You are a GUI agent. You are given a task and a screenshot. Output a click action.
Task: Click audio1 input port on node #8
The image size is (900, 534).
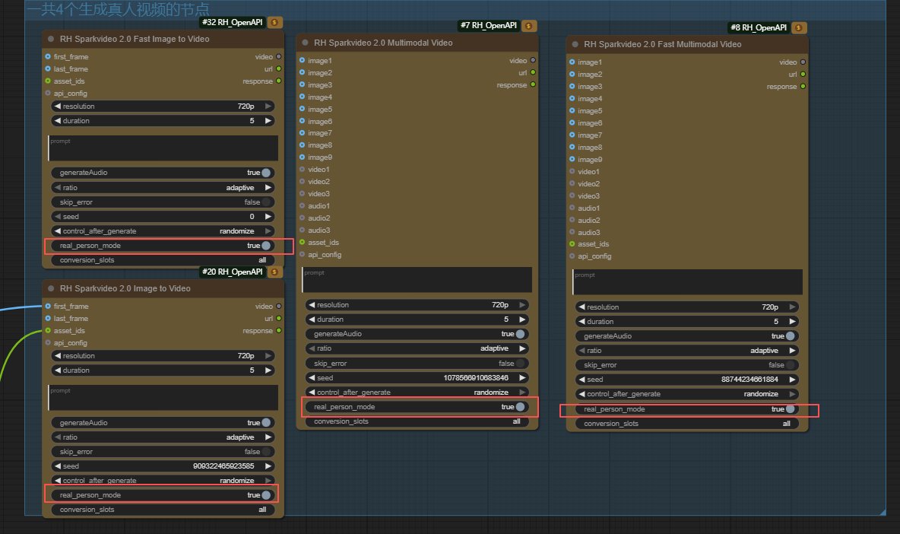pos(572,208)
